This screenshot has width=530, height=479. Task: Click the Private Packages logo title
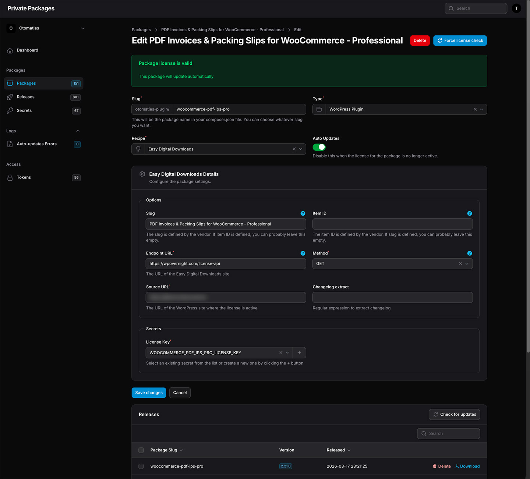[x=31, y=8]
